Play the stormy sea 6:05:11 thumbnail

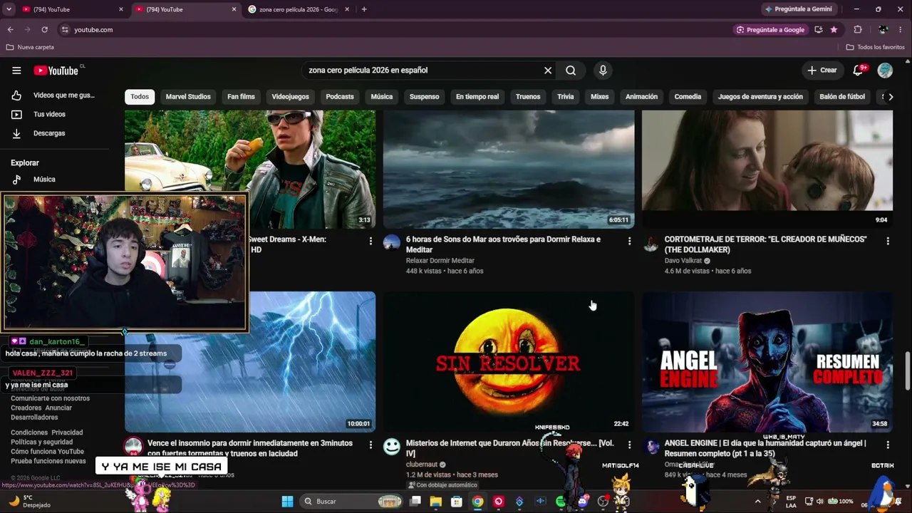click(509, 170)
